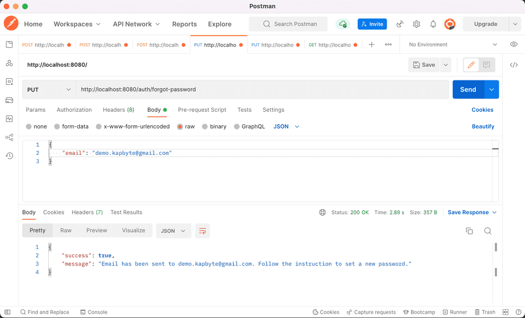
Task: Open the Collections sidebar icon
Action: 9,45
